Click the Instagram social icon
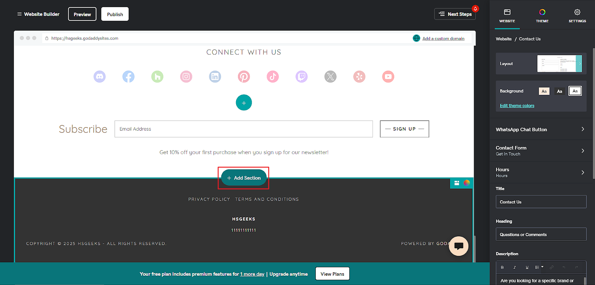Viewport: 595px width, 285px height. 186,77
